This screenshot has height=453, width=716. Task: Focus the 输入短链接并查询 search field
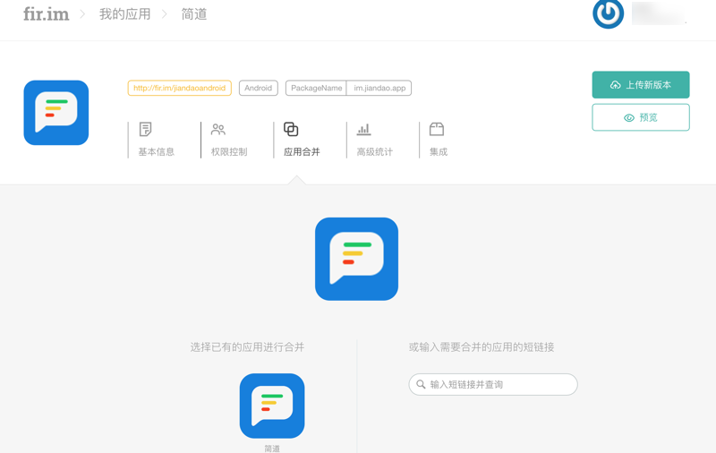coord(493,384)
